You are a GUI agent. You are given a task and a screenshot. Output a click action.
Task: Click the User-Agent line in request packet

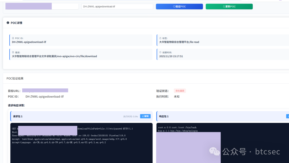(69, 135)
